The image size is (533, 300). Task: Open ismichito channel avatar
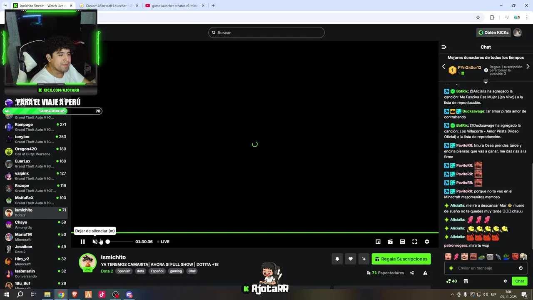tap(87, 262)
